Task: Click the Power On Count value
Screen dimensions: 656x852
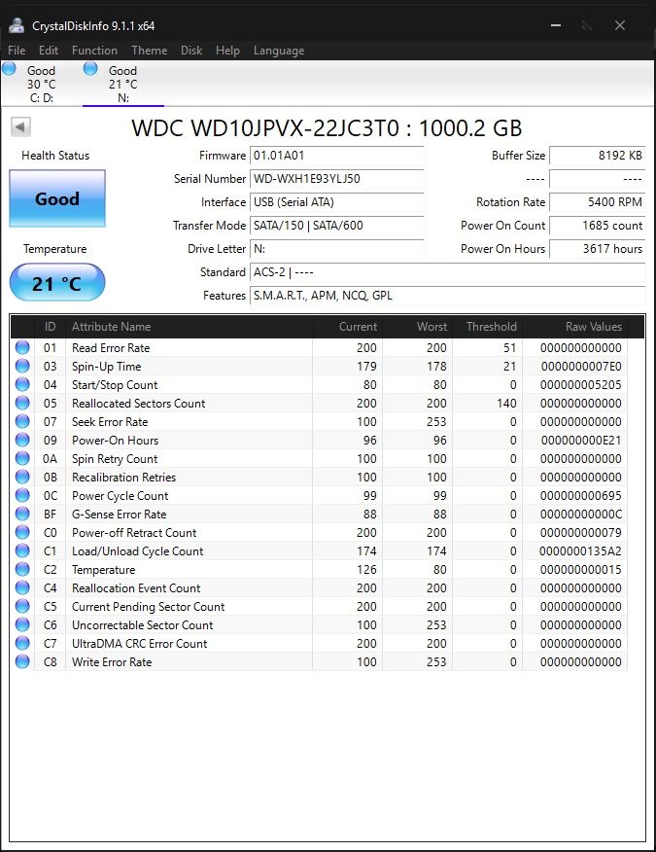Action: 598,226
